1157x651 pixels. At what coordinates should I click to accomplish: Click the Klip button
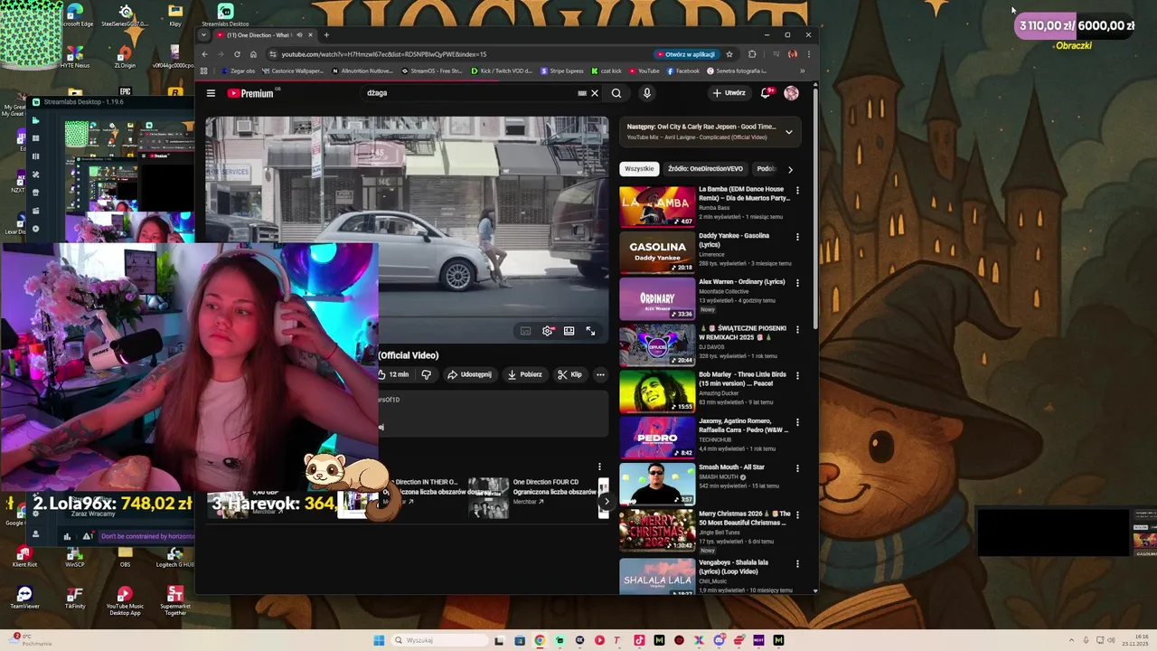point(569,374)
